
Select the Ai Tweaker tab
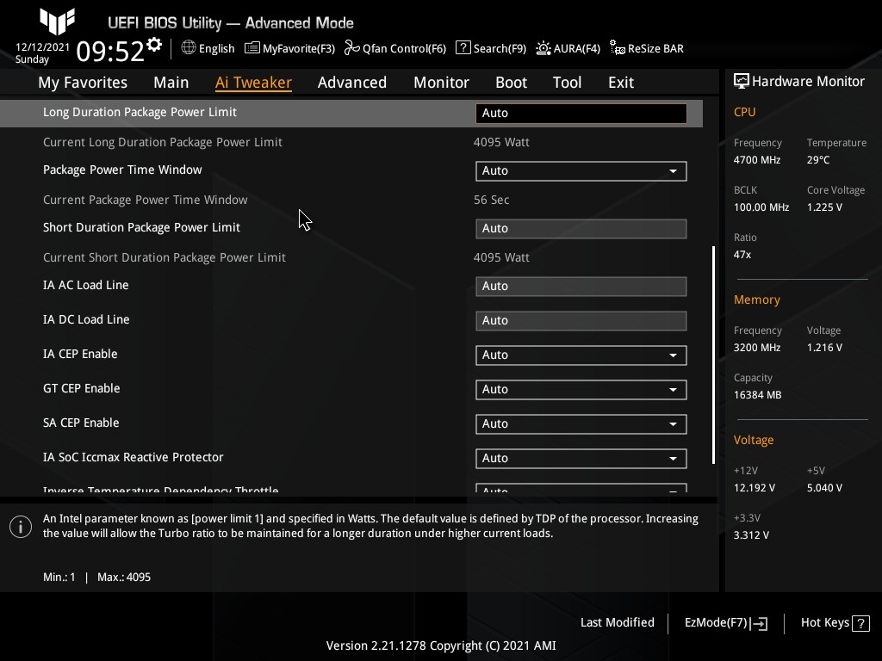[253, 83]
